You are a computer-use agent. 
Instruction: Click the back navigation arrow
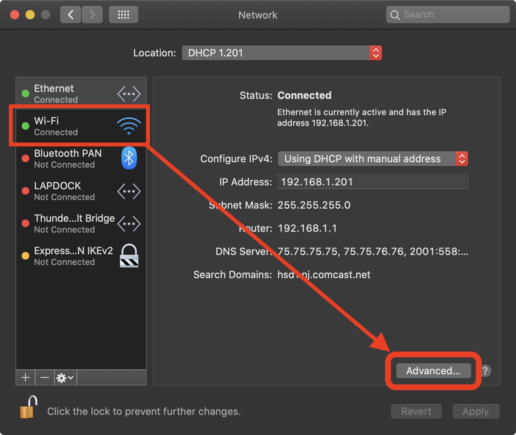coord(71,15)
